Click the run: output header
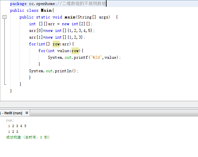Viewport: 198px width, 157px height. 10,120
